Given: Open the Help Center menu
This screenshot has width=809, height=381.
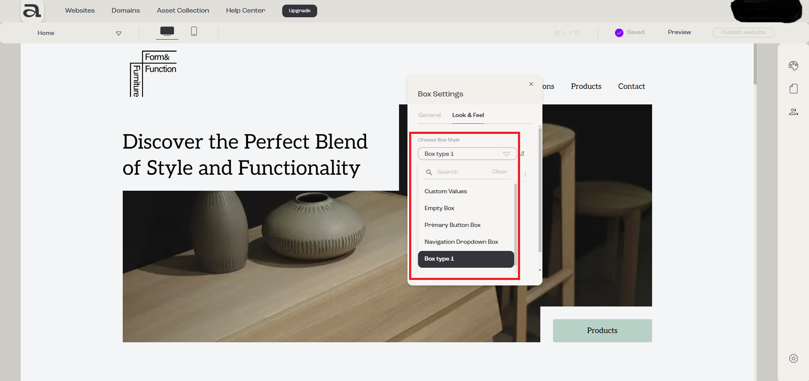Looking at the screenshot, I should 245,11.
